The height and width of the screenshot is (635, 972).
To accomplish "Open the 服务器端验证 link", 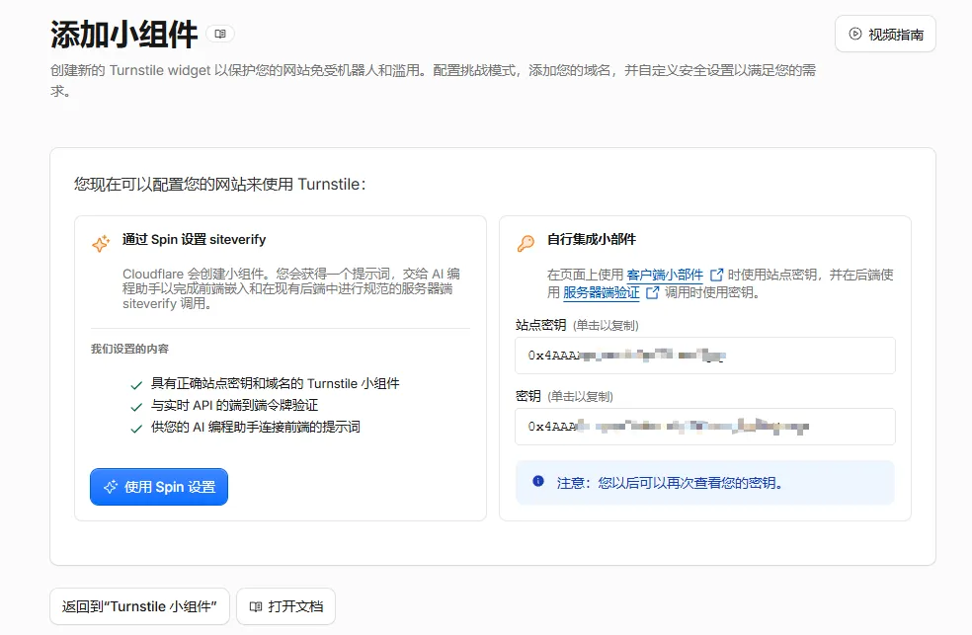I will click(601, 292).
